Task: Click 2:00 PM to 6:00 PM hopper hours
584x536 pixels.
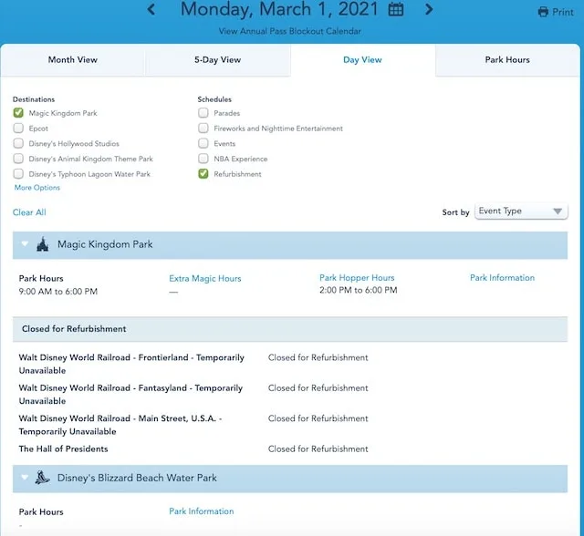Action: pyautogui.click(x=359, y=290)
